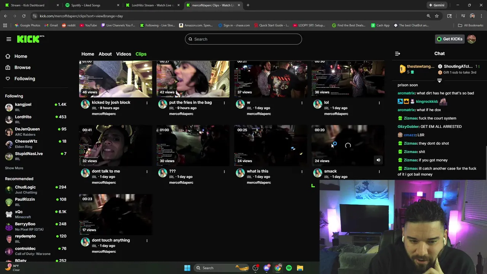This screenshot has width=487, height=274.
Task: Bookmark this page with star icon
Action: (x=437, y=16)
